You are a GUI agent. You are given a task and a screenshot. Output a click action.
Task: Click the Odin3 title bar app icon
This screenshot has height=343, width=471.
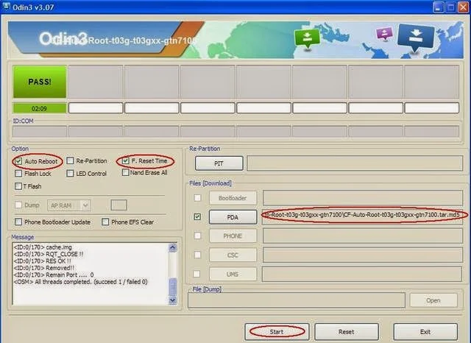click(x=7, y=7)
